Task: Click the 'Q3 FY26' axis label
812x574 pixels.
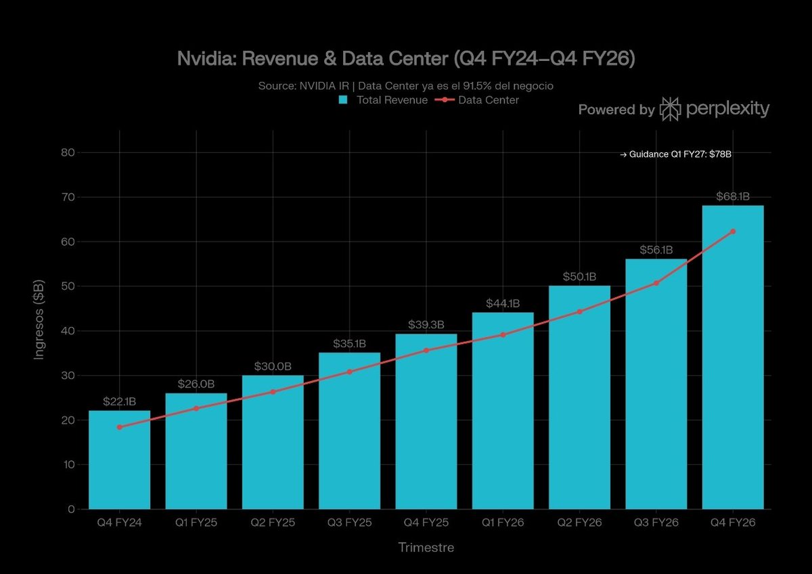Action: click(656, 523)
